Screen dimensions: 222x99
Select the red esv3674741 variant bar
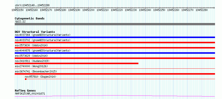tap(115, 74)
